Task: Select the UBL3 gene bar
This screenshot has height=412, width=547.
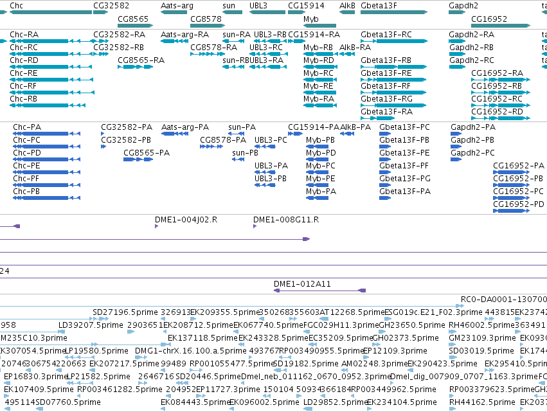Action: (x=267, y=12)
